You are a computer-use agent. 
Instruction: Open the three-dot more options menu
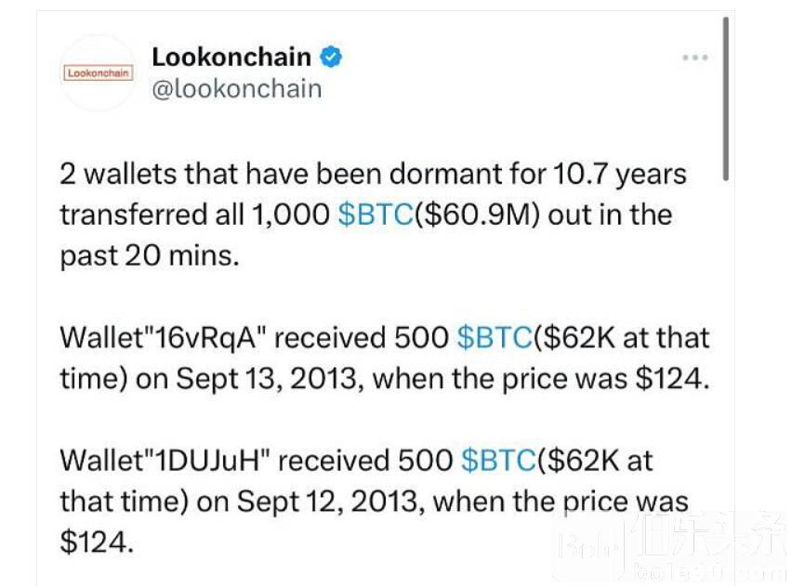pos(695,58)
